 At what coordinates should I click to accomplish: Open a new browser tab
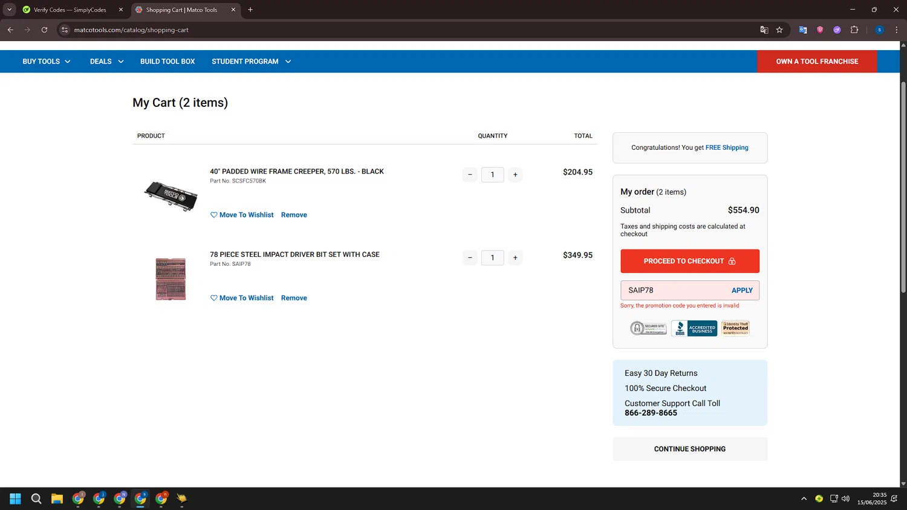pos(250,10)
